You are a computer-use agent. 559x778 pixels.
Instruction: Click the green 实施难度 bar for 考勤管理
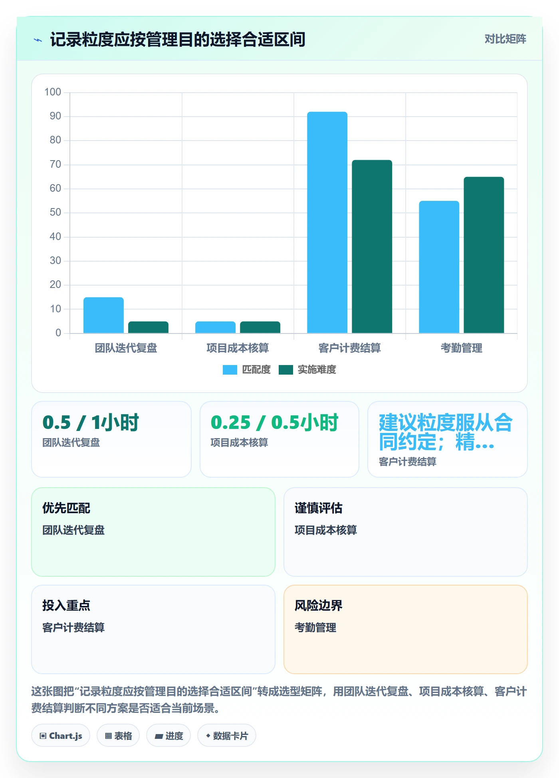[484, 255]
